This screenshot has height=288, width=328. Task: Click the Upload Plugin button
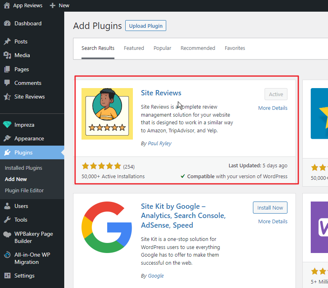[146, 26]
